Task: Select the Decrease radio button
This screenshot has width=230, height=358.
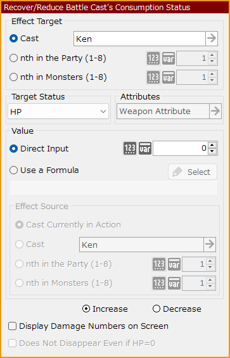Action: (157, 309)
